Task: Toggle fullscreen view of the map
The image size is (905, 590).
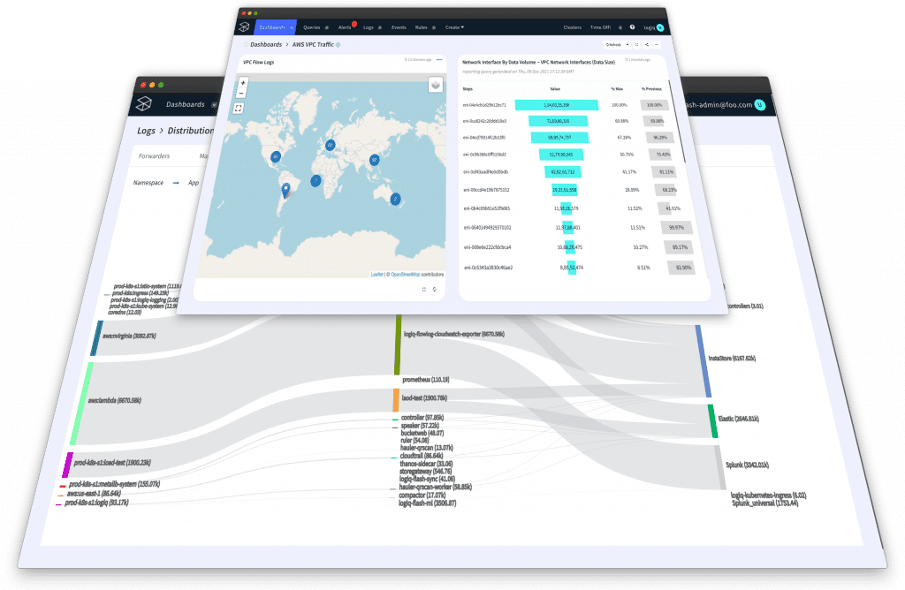Action: [x=239, y=109]
